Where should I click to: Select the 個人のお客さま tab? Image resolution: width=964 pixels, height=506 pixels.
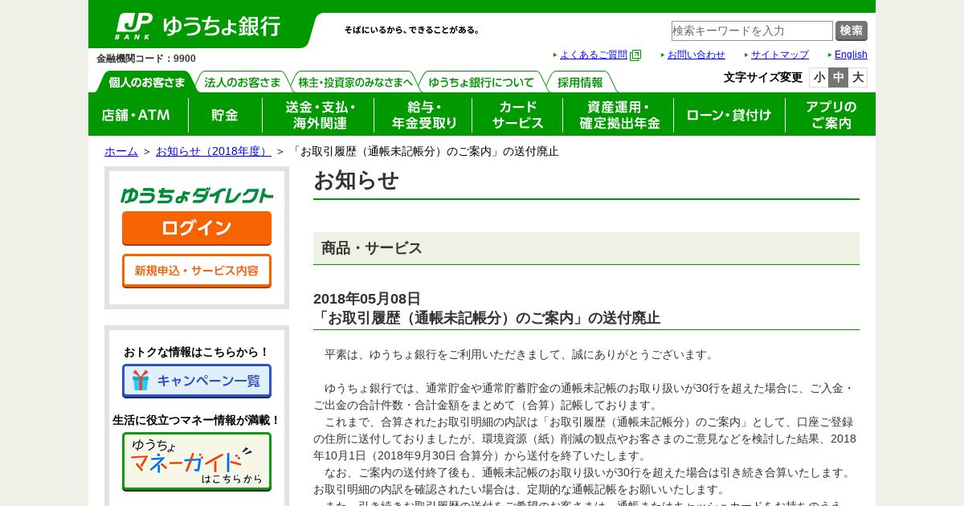[146, 82]
